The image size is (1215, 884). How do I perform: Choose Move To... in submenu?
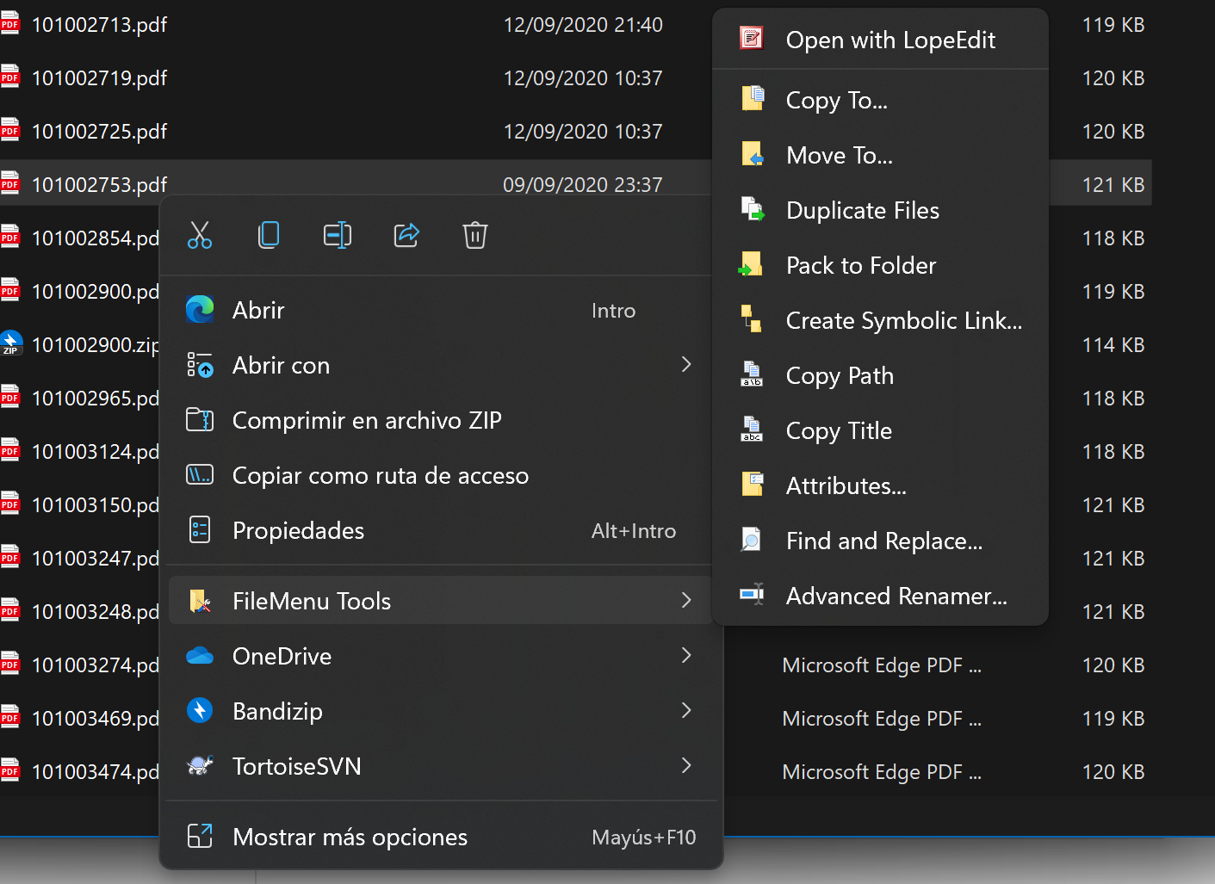(880, 155)
